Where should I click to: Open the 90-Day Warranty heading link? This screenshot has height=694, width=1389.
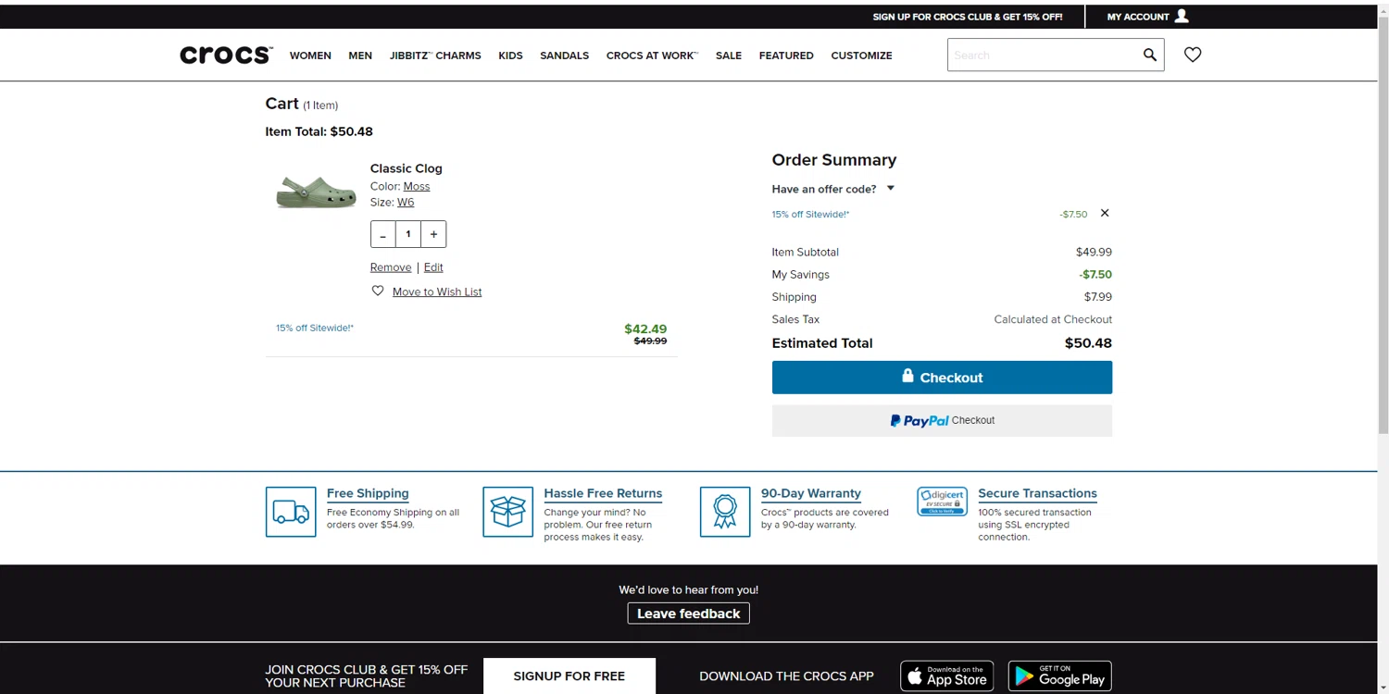click(811, 493)
